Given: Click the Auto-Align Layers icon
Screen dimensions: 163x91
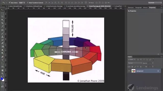Looking at the screenshot, I should 86,3.
